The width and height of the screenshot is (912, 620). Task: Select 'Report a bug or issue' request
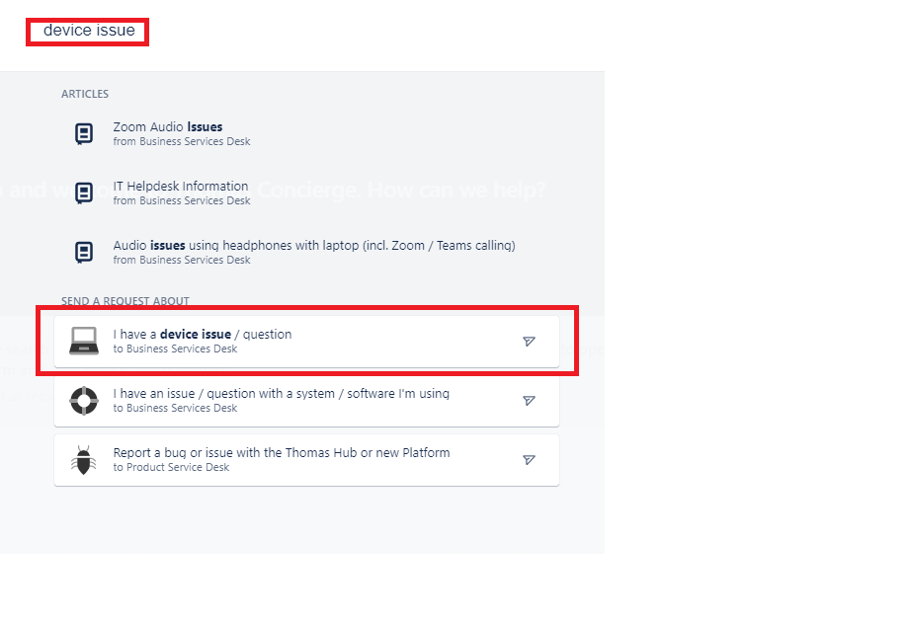pyautogui.click(x=306, y=460)
